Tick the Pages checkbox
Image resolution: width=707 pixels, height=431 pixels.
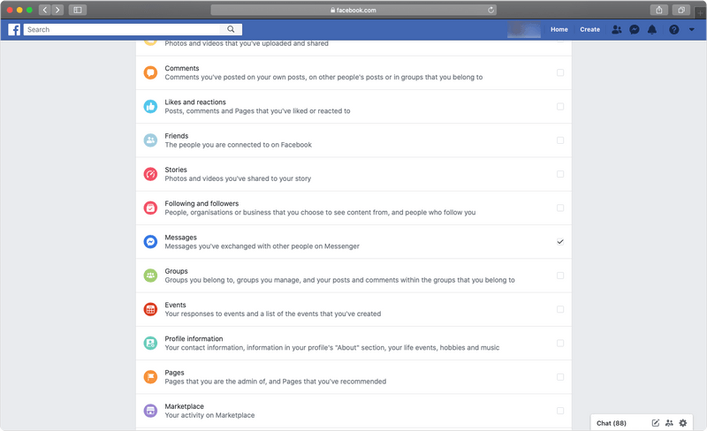[560, 377]
